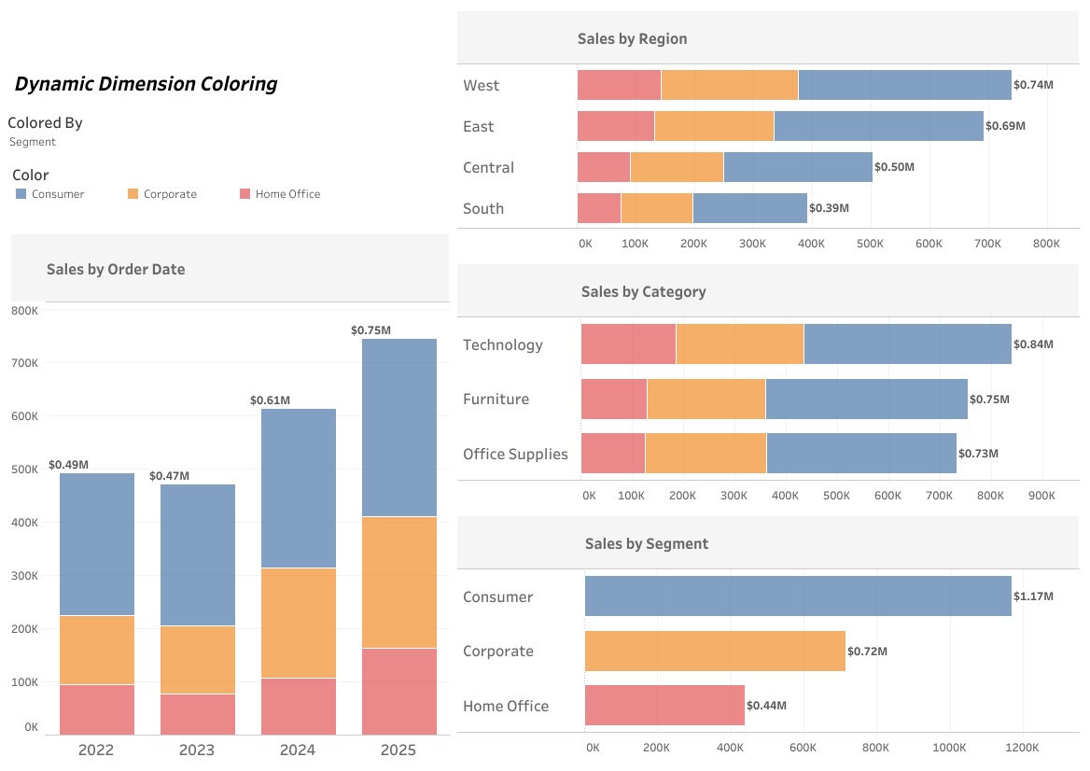Select Furniture's Corporate orange bar segment
The image size is (1090, 771).
706,399
